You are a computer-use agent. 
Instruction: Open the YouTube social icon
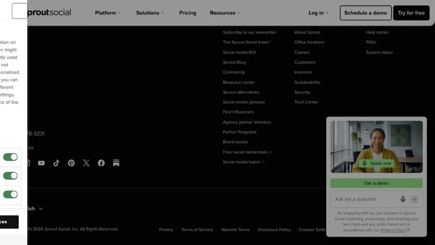pyautogui.click(x=41, y=163)
